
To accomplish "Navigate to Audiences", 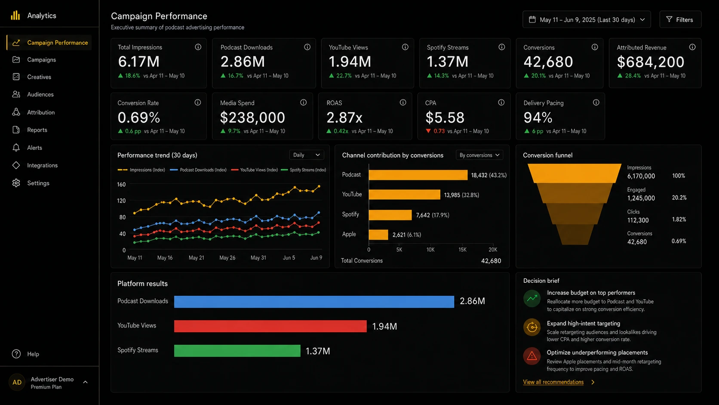I will pos(40,94).
